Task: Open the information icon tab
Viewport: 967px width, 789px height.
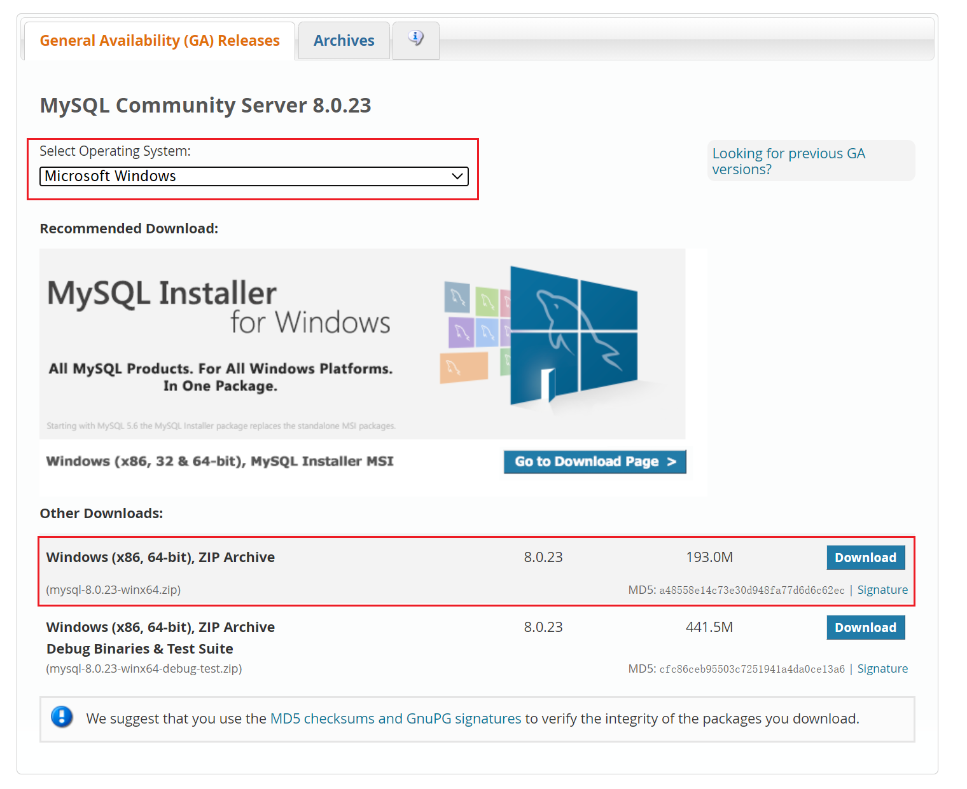Action: pyautogui.click(x=415, y=39)
